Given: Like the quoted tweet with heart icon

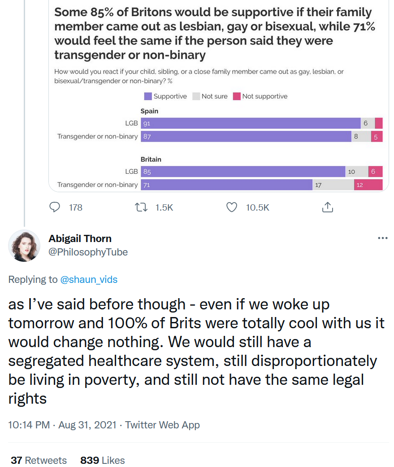Looking at the screenshot, I should coord(232,207).
